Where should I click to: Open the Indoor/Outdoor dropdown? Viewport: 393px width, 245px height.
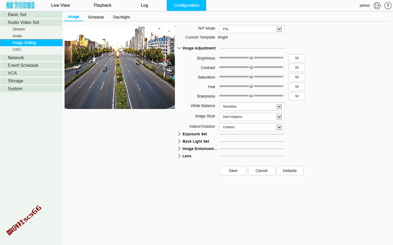[x=252, y=127]
